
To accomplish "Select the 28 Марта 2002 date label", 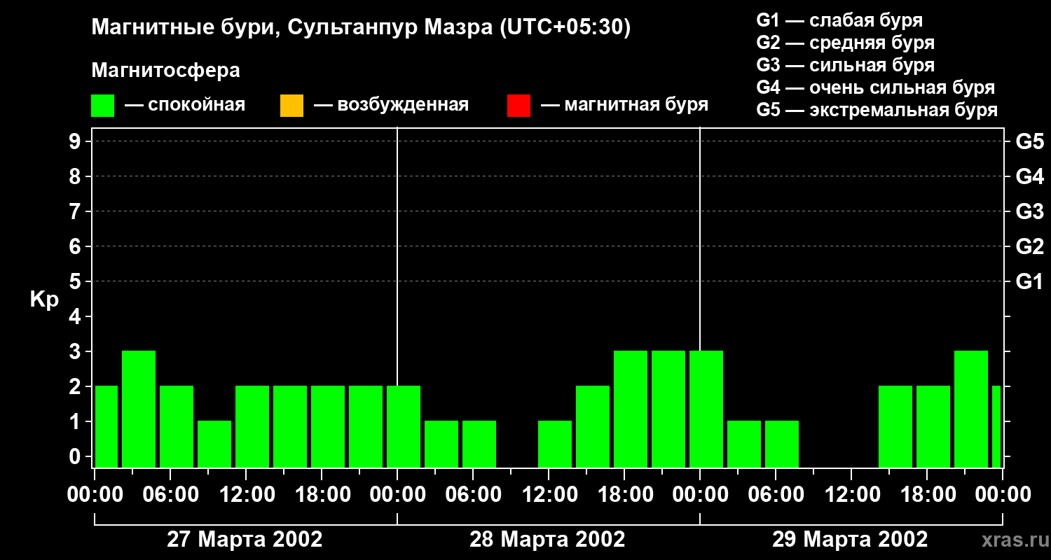I will [x=547, y=540].
